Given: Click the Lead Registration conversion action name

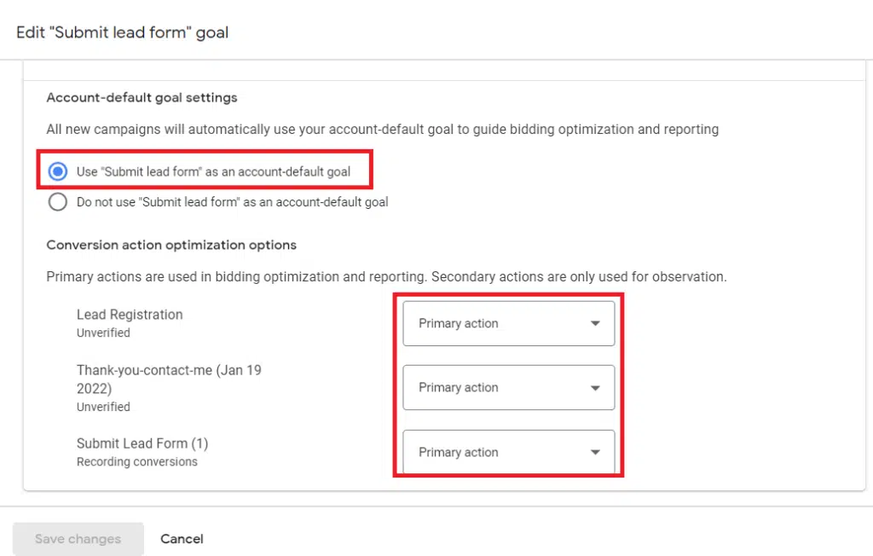Looking at the screenshot, I should tap(130, 315).
